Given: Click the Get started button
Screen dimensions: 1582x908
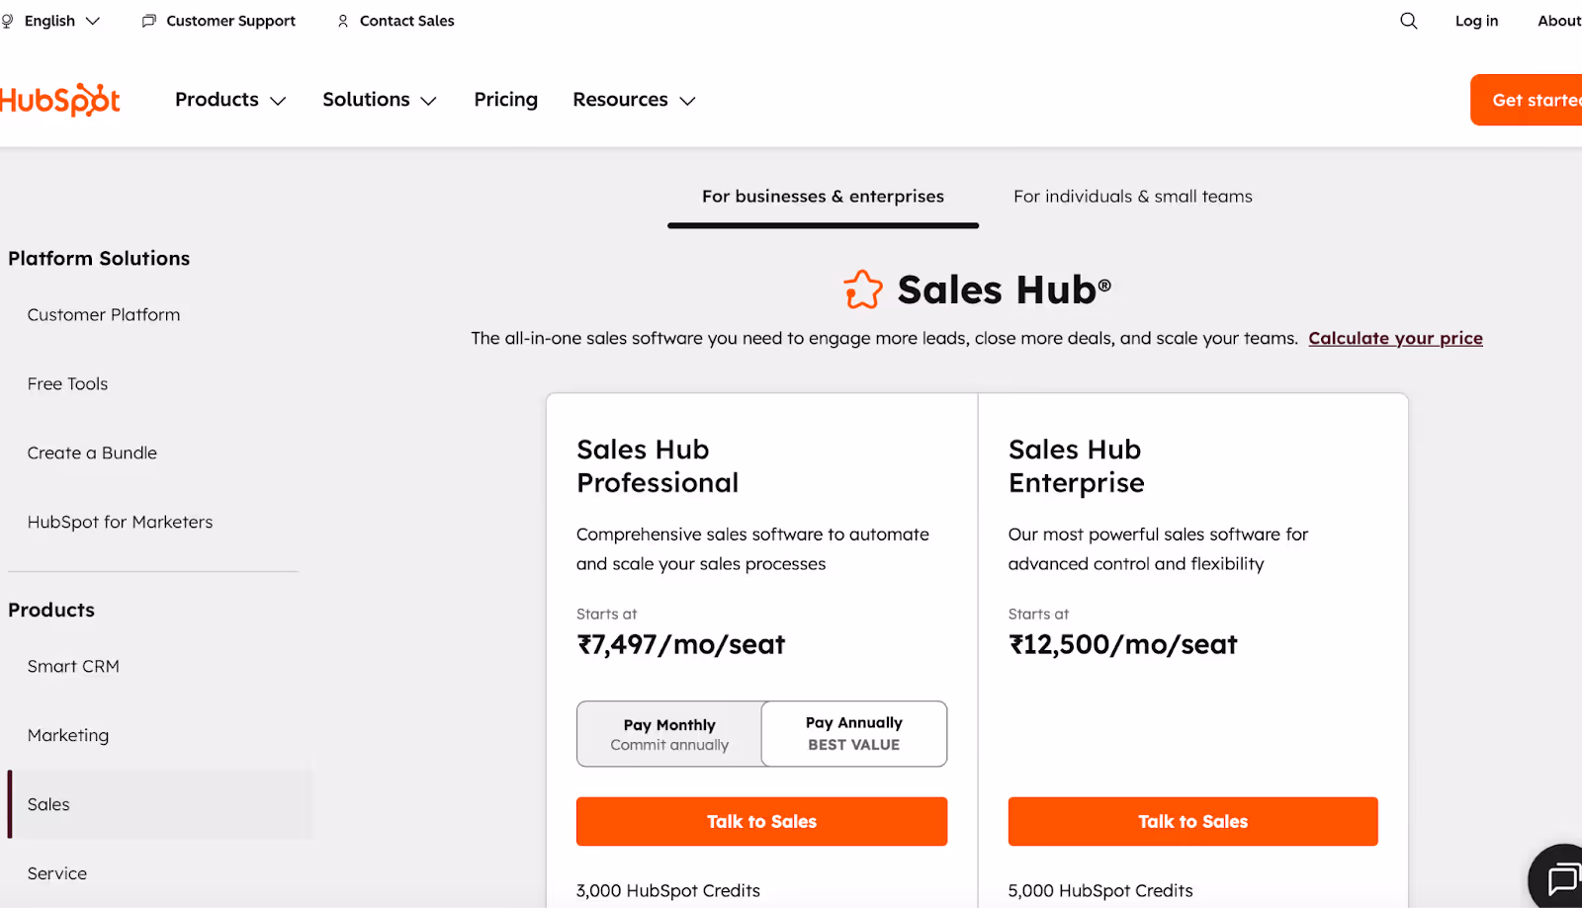Looking at the screenshot, I should [1527, 100].
